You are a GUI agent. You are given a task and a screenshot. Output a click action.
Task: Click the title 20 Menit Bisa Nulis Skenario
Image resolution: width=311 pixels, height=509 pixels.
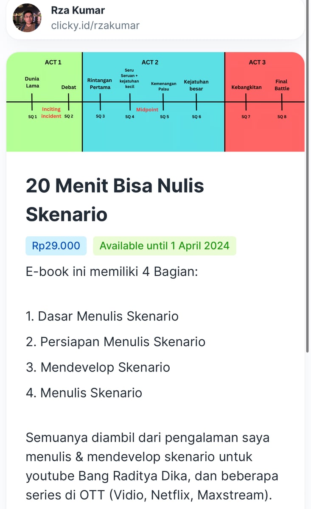point(115,199)
